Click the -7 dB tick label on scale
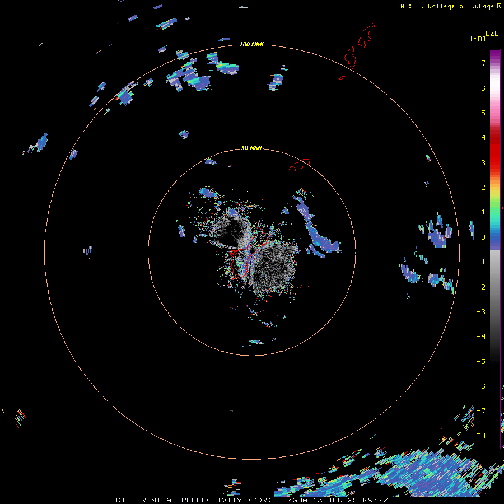 [481, 411]
